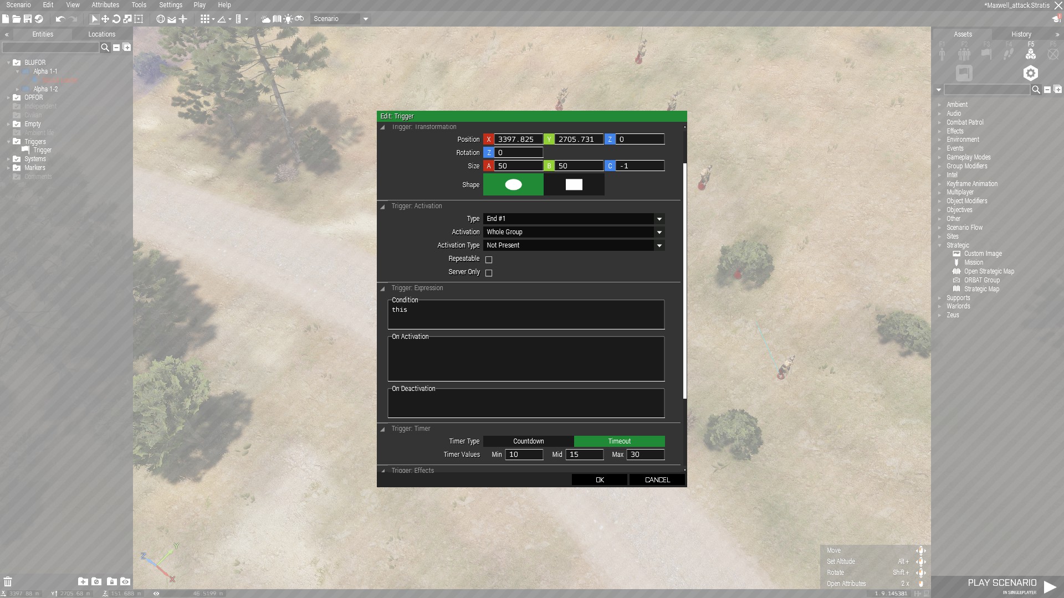Select the Rotate widget tool
Screen dimensions: 1064x598
point(116,19)
